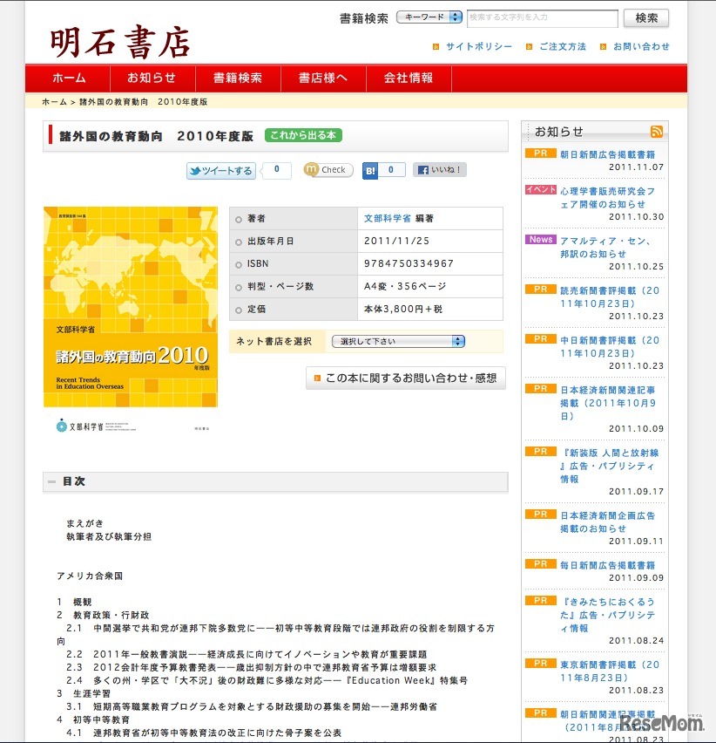Screen dimensions: 716x743
Task: Select the お知らせ navigation tab
Action: click(x=152, y=78)
